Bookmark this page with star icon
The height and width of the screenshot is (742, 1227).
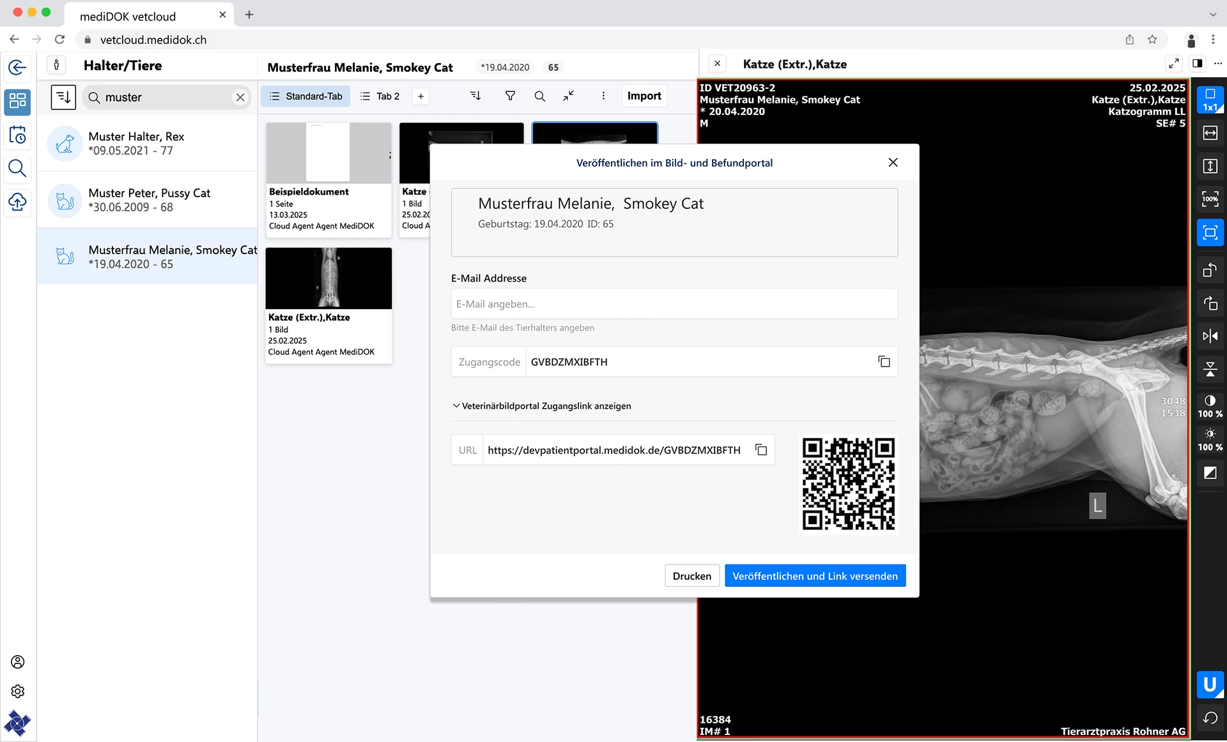(1152, 39)
